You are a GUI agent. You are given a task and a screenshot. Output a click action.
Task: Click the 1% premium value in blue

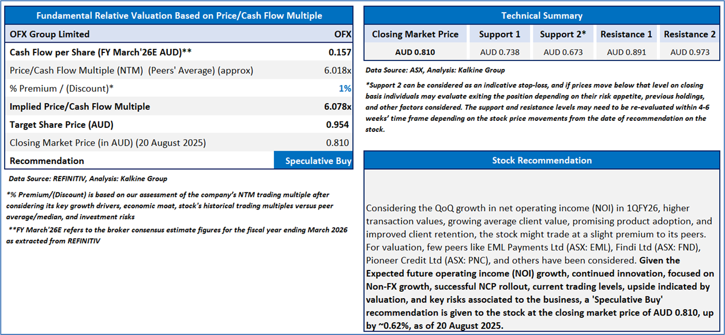pyautogui.click(x=345, y=89)
